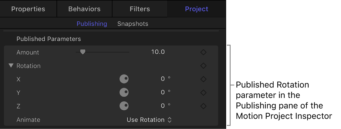The height and width of the screenshot is (129, 341).
Task: Collapse the Rotation disclosure triangle
Action: 11,66
